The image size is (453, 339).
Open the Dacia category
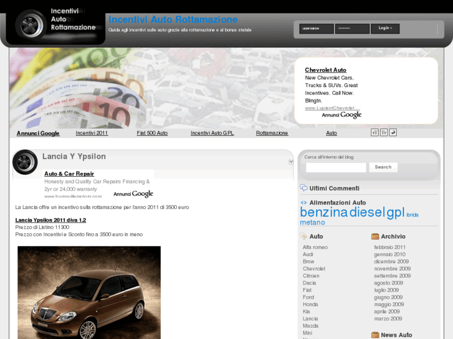pyautogui.click(x=310, y=283)
